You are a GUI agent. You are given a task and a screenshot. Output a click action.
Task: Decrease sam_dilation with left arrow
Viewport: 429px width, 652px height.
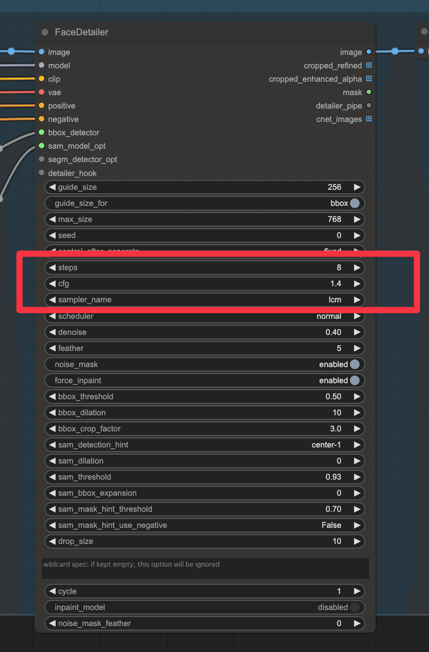[x=52, y=461]
